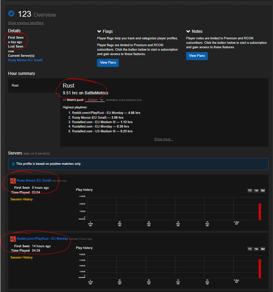The width and height of the screenshot is (273, 292).
Task: Select 1M range on Rusty Moose play history
Action: point(256,191)
